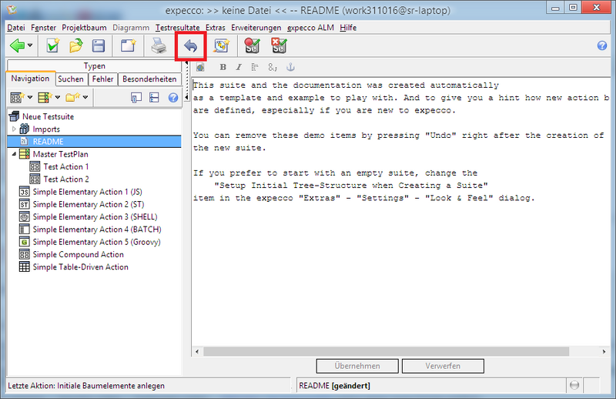Click the Save diskette icon
The width and height of the screenshot is (616, 399).
point(99,46)
